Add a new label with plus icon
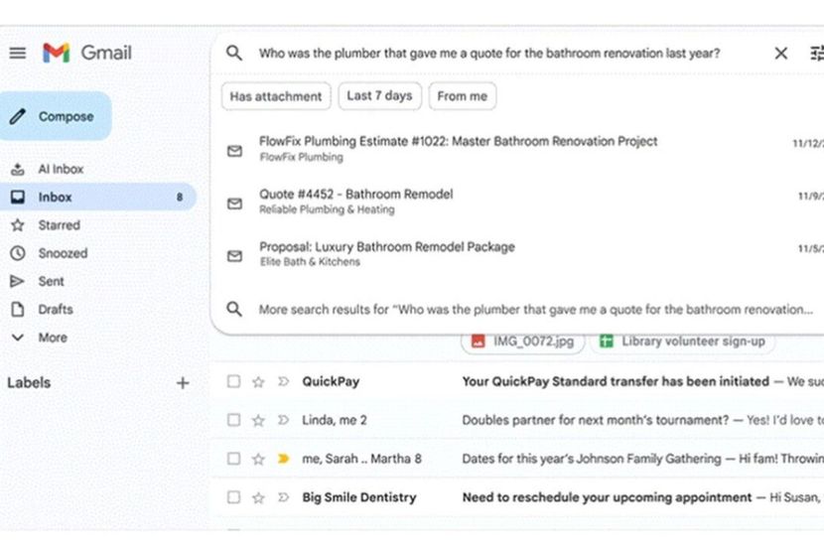 tap(183, 382)
